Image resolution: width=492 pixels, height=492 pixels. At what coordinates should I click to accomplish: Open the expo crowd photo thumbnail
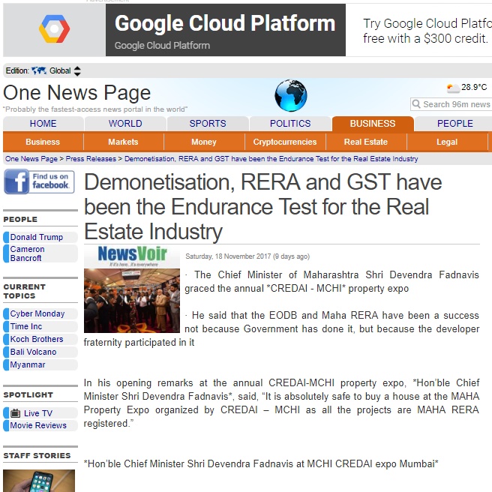(x=132, y=301)
